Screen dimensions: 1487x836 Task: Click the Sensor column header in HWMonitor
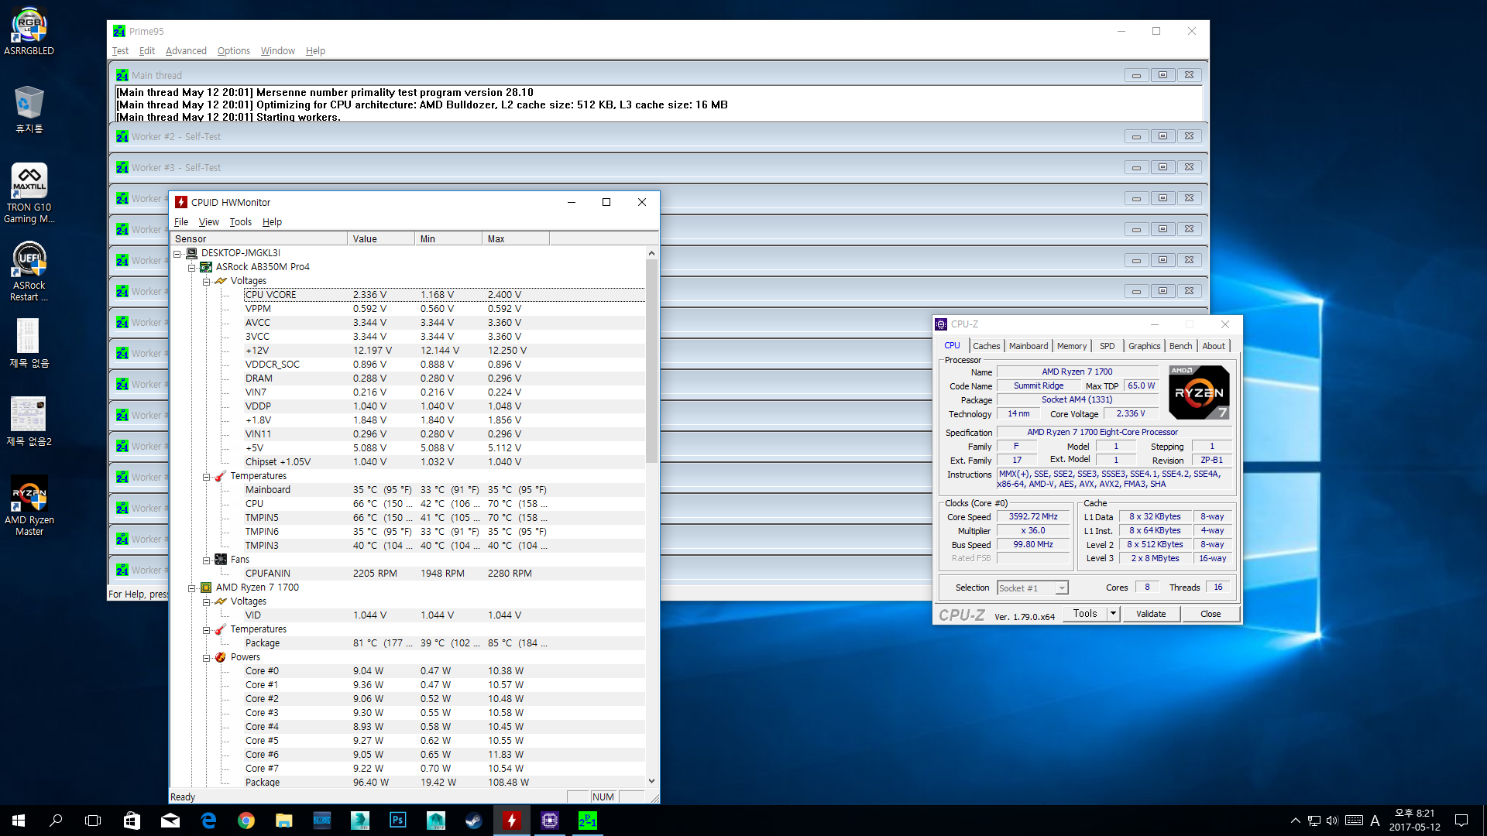(259, 239)
